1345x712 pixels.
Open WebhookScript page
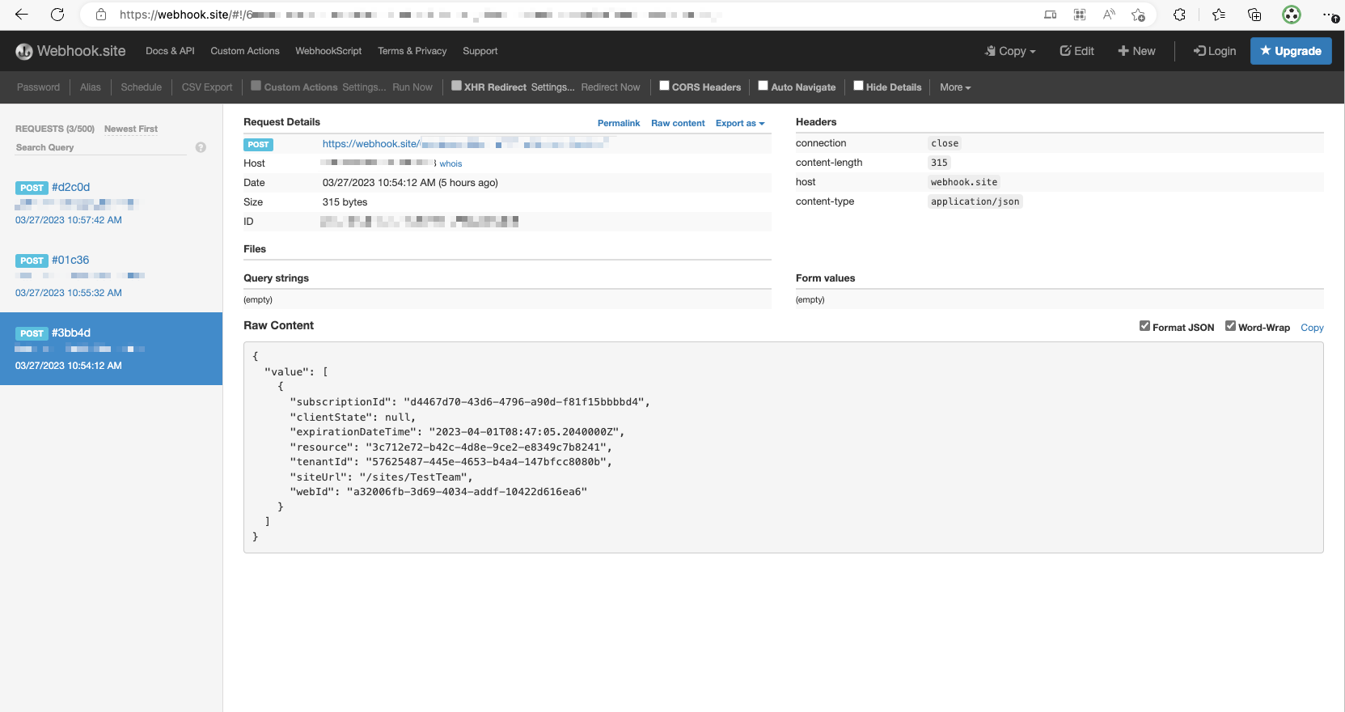click(x=328, y=51)
